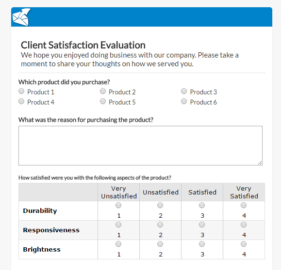Choose Product 2 as purchased product
The image size is (281, 270).
(x=103, y=91)
